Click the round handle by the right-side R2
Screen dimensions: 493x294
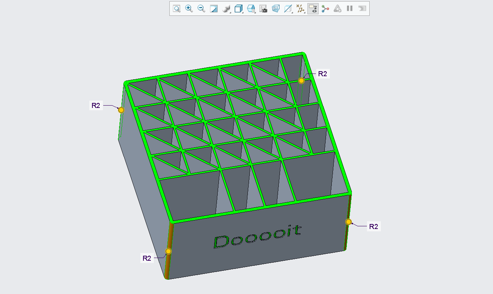pyautogui.click(x=348, y=222)
